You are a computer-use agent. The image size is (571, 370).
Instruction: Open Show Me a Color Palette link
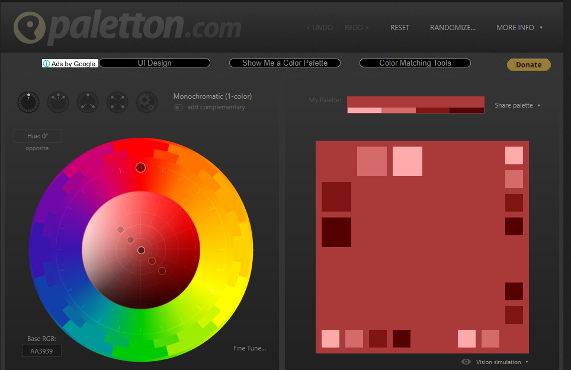coord(285,63)
